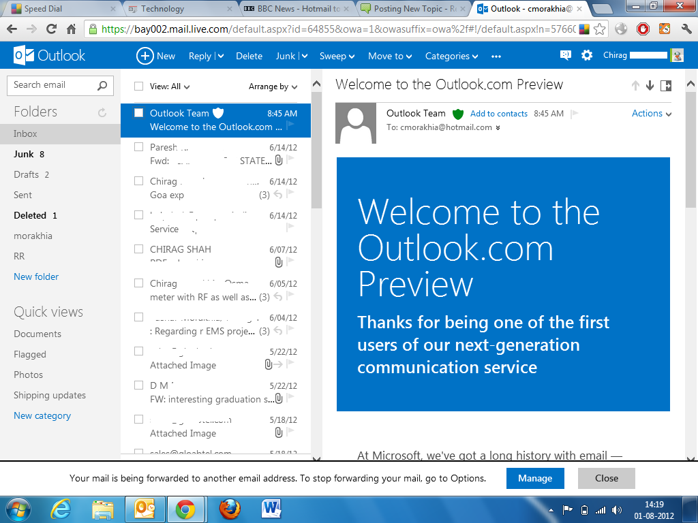Check the CHIRAG SHAH email checkbox

tap(139, 249)
